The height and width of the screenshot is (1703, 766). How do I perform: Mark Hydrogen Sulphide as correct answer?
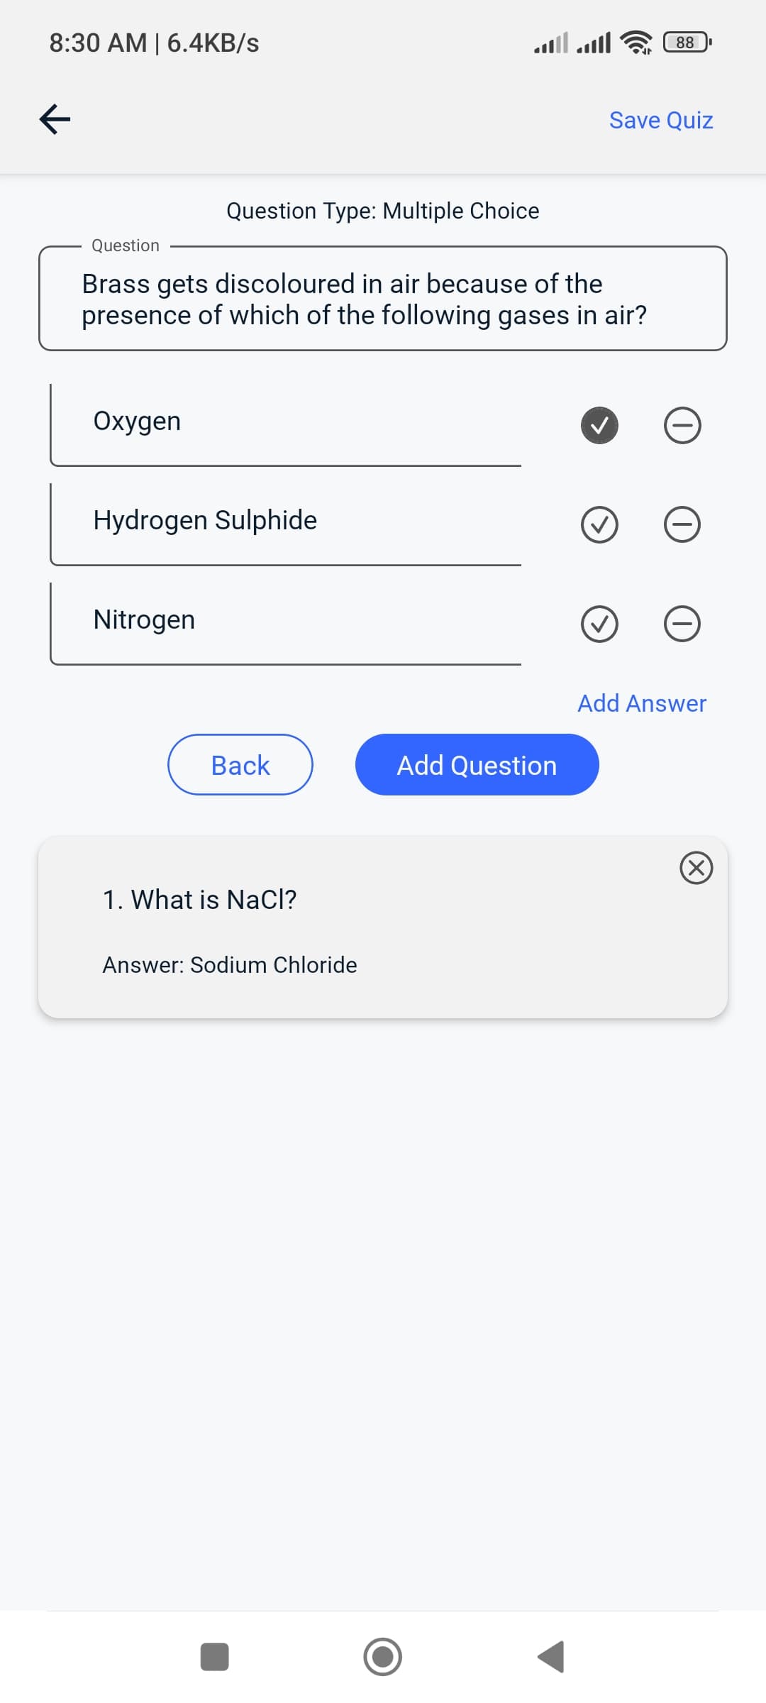pos(599,524)
